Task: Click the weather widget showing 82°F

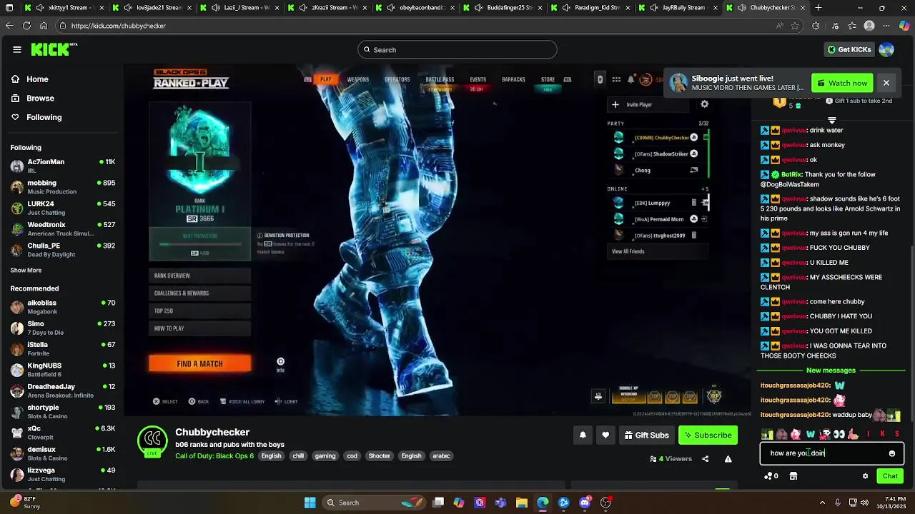Action: tap(24, 503)
